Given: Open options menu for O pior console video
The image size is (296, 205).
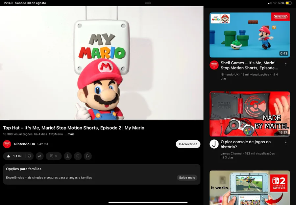Looking at the screenshot, I should (286, 142).
